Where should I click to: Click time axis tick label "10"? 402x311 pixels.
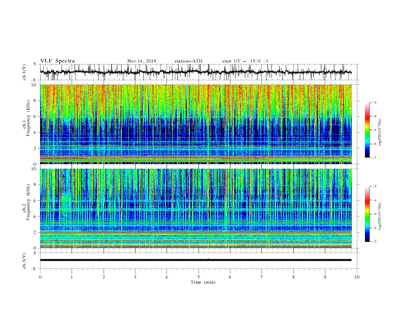pos(357,277)
